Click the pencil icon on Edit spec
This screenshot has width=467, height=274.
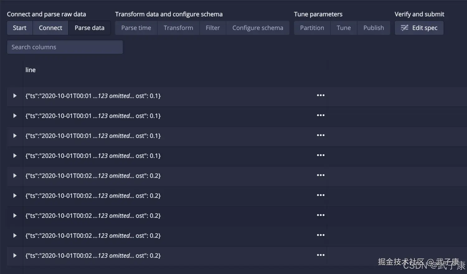coord(404,28)
